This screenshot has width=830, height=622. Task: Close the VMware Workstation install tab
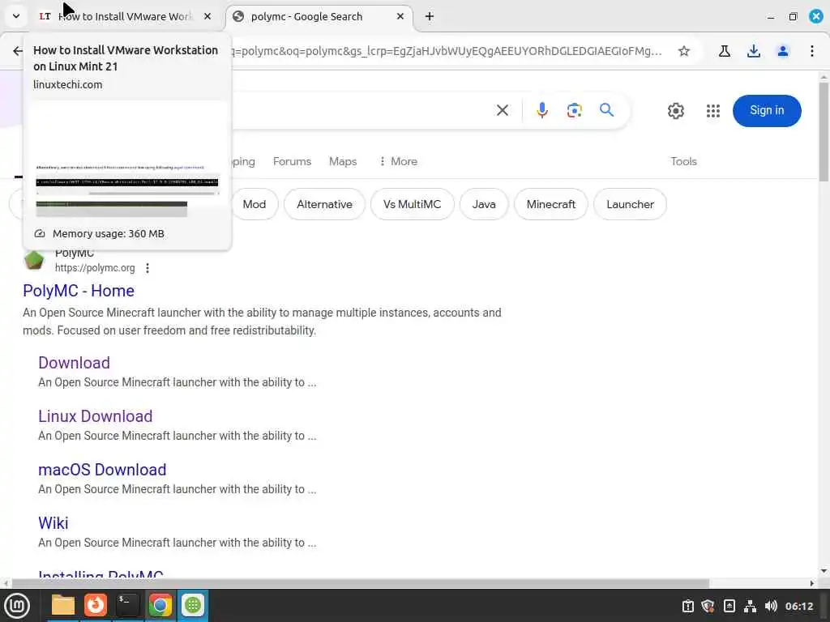coord(207,16)
